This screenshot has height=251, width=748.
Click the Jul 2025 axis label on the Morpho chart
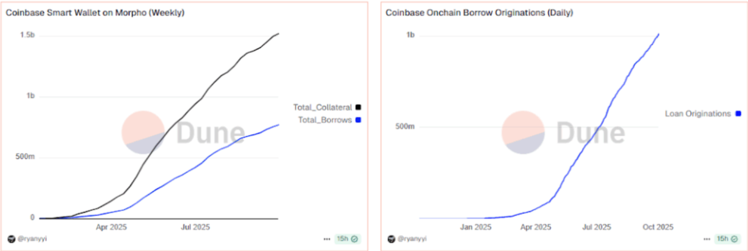196,227
